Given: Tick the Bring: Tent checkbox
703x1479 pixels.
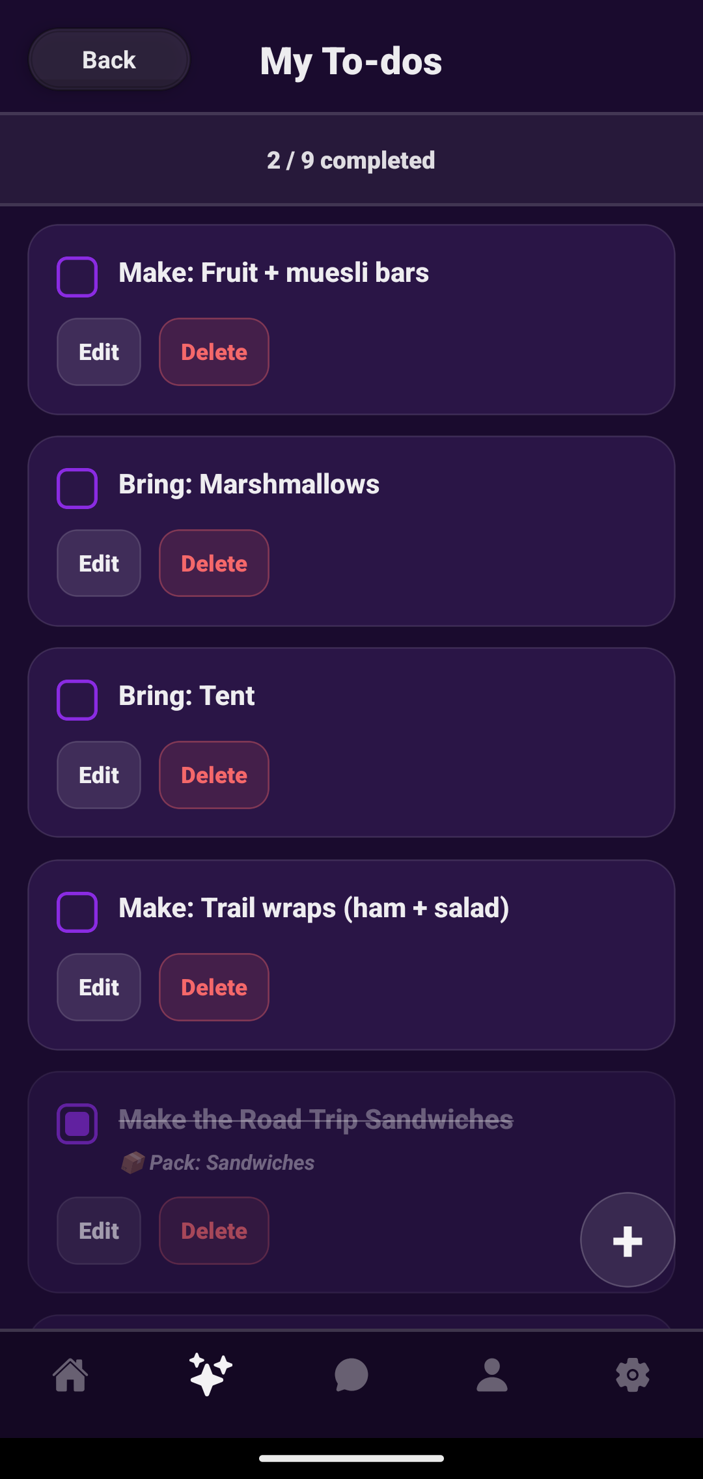Looking at the screenshot, I should coord(77,700).
